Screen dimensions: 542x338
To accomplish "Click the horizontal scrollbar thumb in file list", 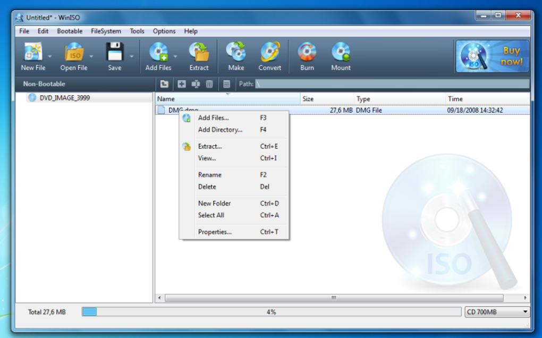I will point(334,298).
